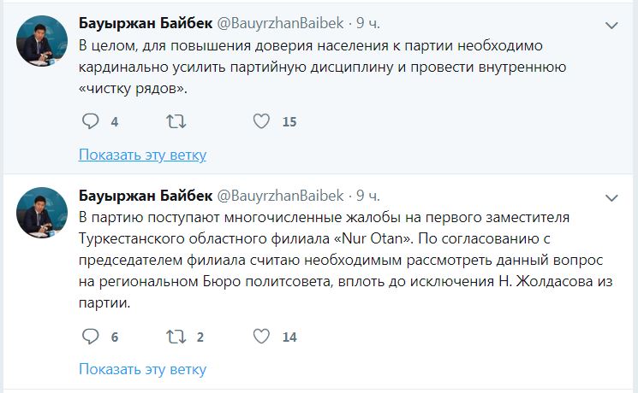Viewport: 638px width, 393px height.
Task: Reply to the Nur Otan complaints tweet
Action: click(91, 337)
